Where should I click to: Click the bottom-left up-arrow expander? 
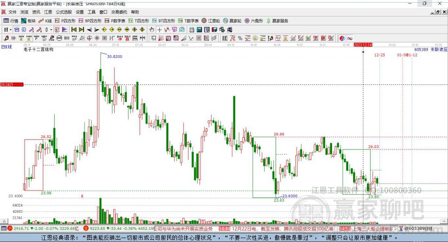pos(4,221)
